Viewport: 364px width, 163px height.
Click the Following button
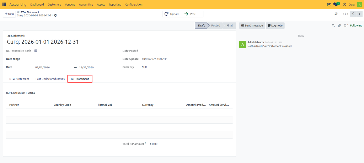(356, 26)
